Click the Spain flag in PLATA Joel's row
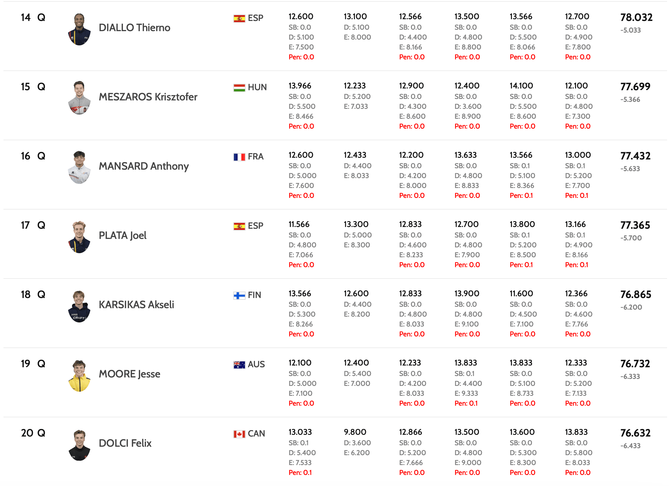The image size is (670, 486). tap(239, 226)
